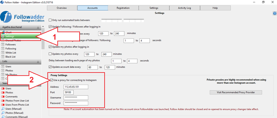Screen dimensions: 277x118
Task: Click the sidebar scrollbar up arrow
Action: (x=43, y=26)
